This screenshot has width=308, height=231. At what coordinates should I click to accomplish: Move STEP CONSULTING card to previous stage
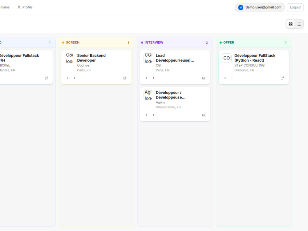[225, 78]
